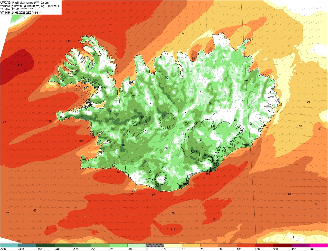
Task: Click the header line 'UWC/IG: Flæði skynvarma (W/m2) um'
Action: (25, 2)
